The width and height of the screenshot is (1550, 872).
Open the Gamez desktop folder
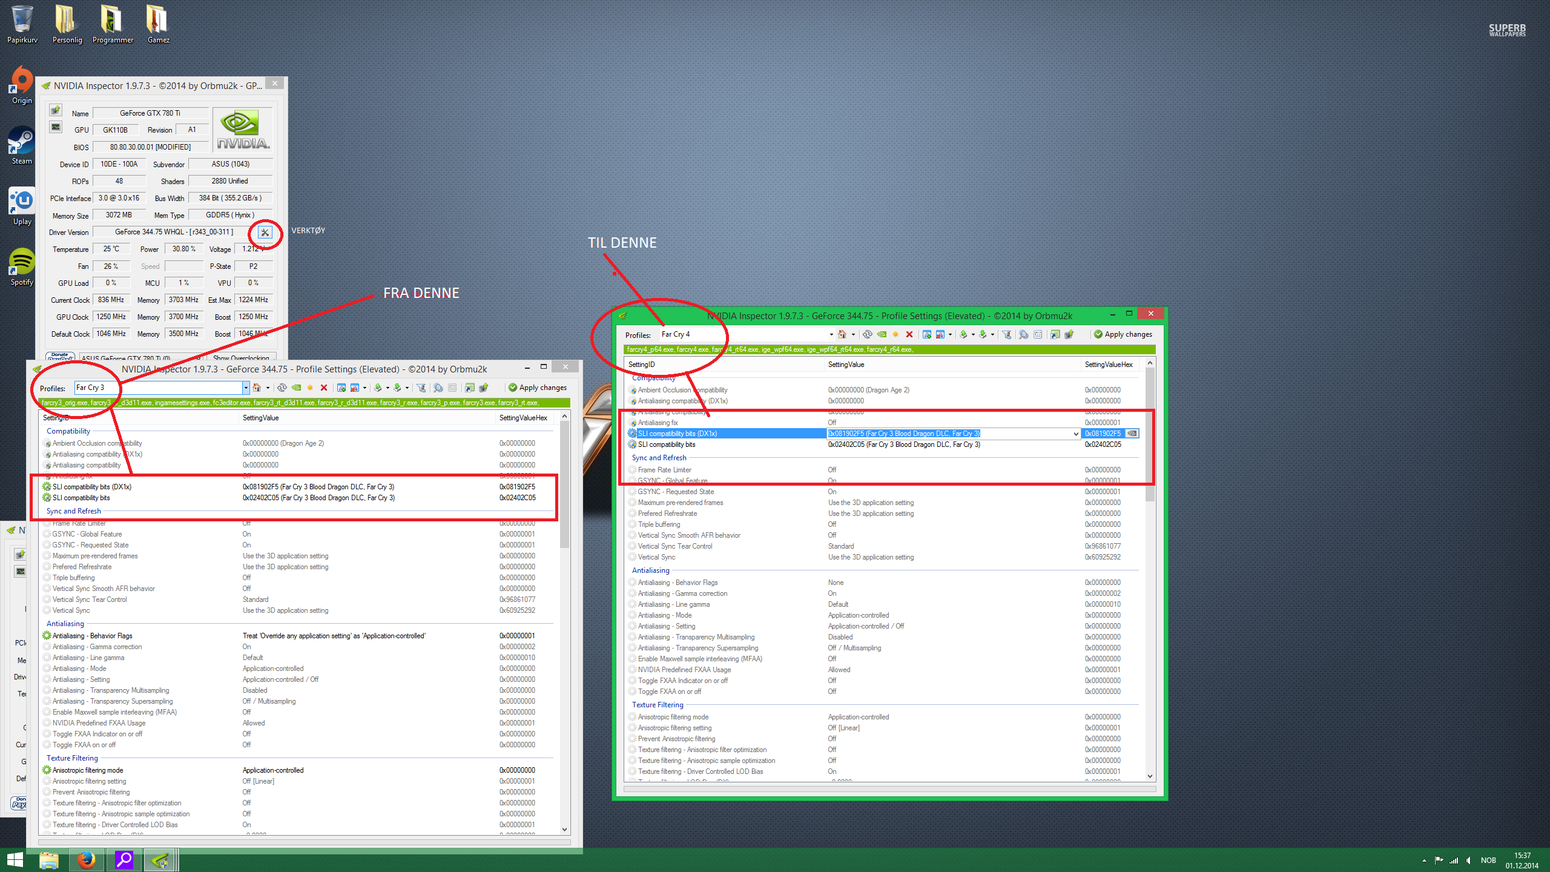coord(158,24)
